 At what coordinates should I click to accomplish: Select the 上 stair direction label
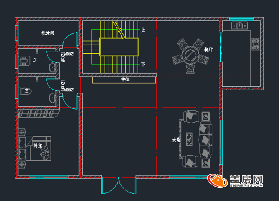click(143, 30)
